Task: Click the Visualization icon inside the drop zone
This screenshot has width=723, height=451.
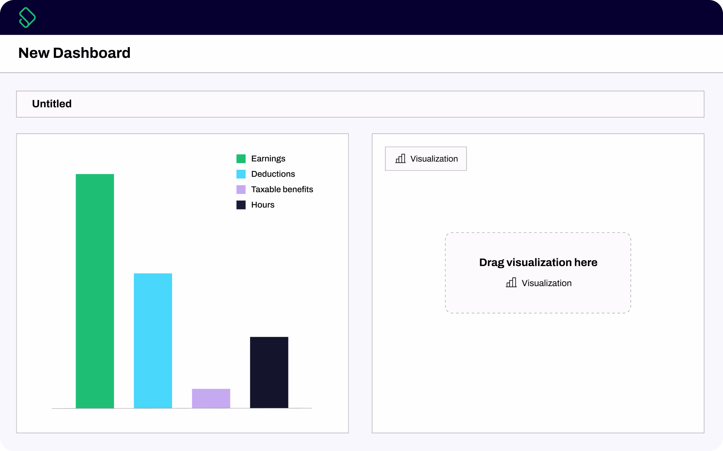Action: 511,283
